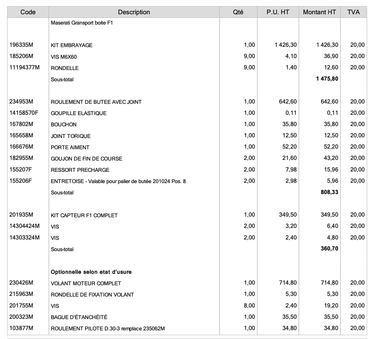Select the PORTE AIMENT description
Viewport: 373px width, 339px height.
coord(70,147)
